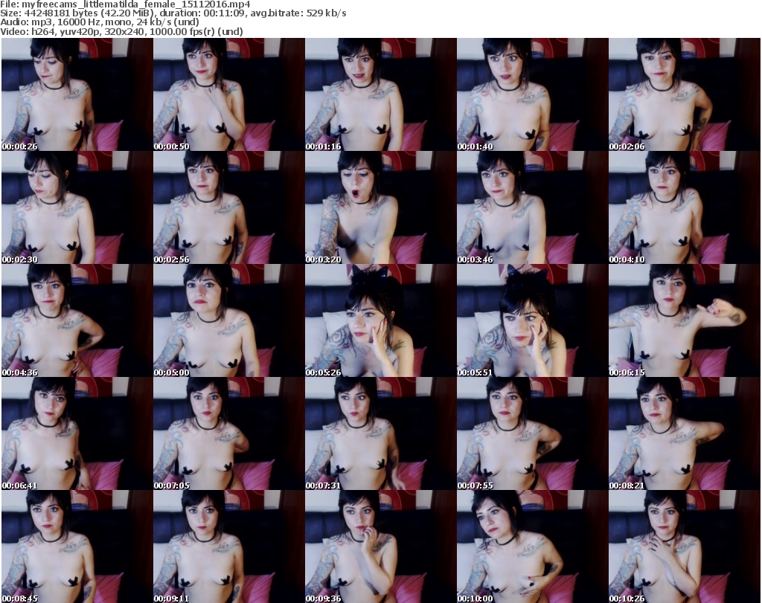762x603 pixels.
Task: Pick the frame timestamped 00:07:55
Action: (x=532, y=433)
